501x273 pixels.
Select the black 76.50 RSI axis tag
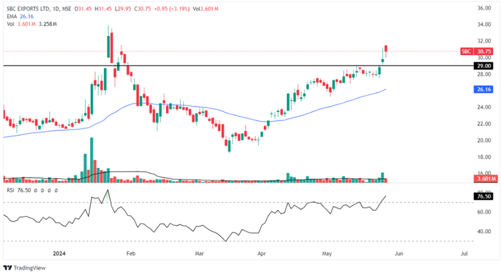tap(484, 196)
